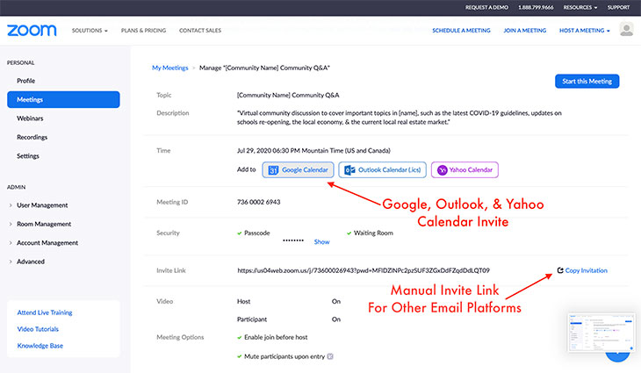Click the Meeting ID 736 0002 6943
This screenshot has height=373, width=641.
point(258,202)
